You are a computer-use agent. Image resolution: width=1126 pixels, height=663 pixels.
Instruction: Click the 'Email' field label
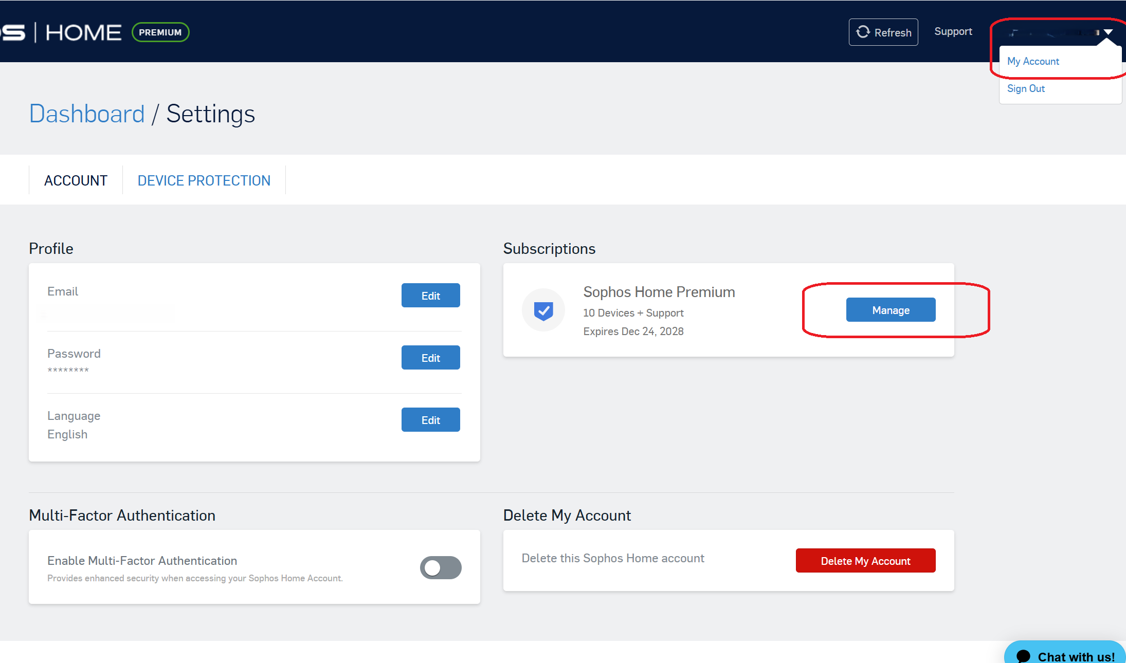pos(63,291)
